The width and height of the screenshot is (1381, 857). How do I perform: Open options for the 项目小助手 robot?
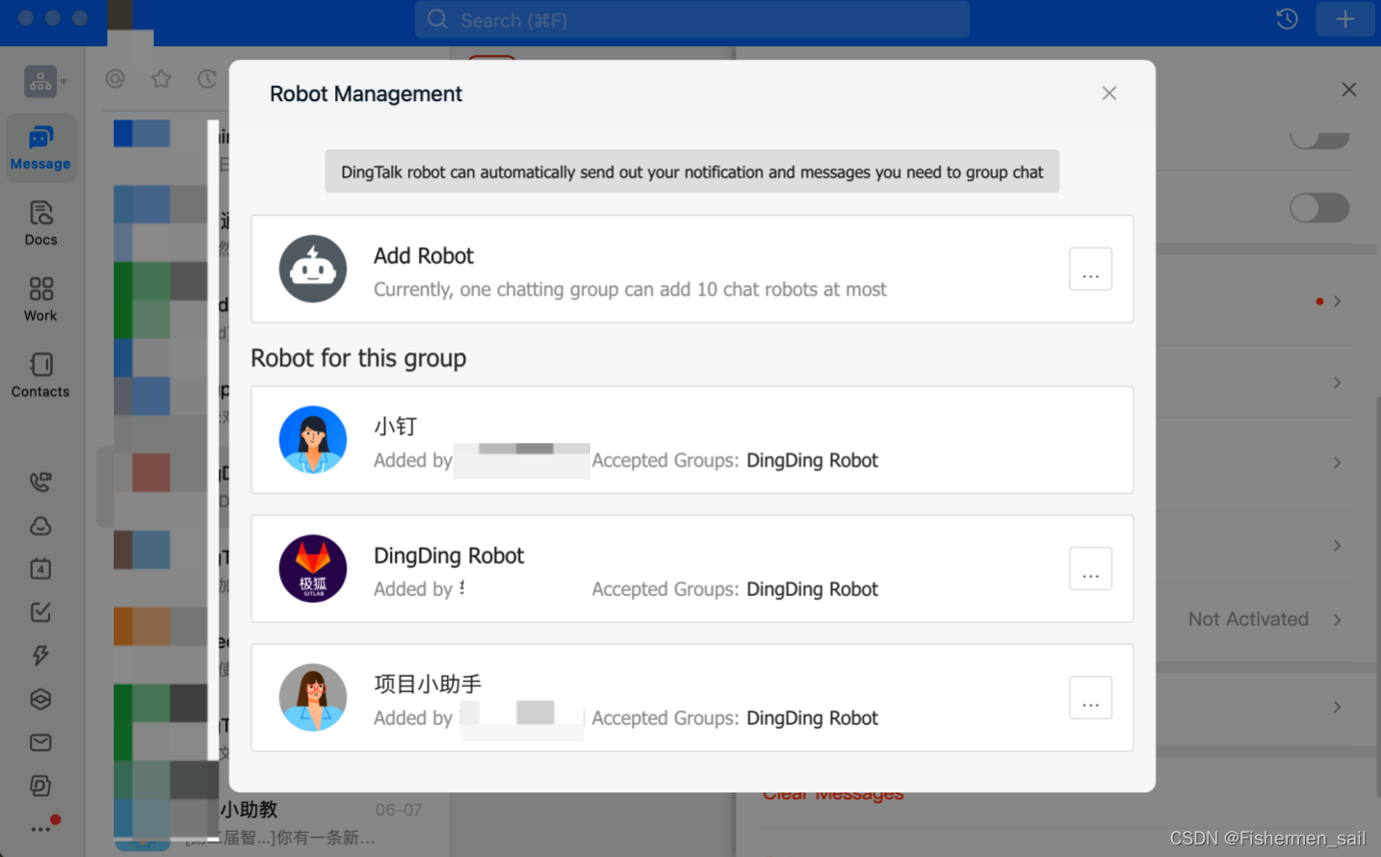click(x=1090, y=697)
